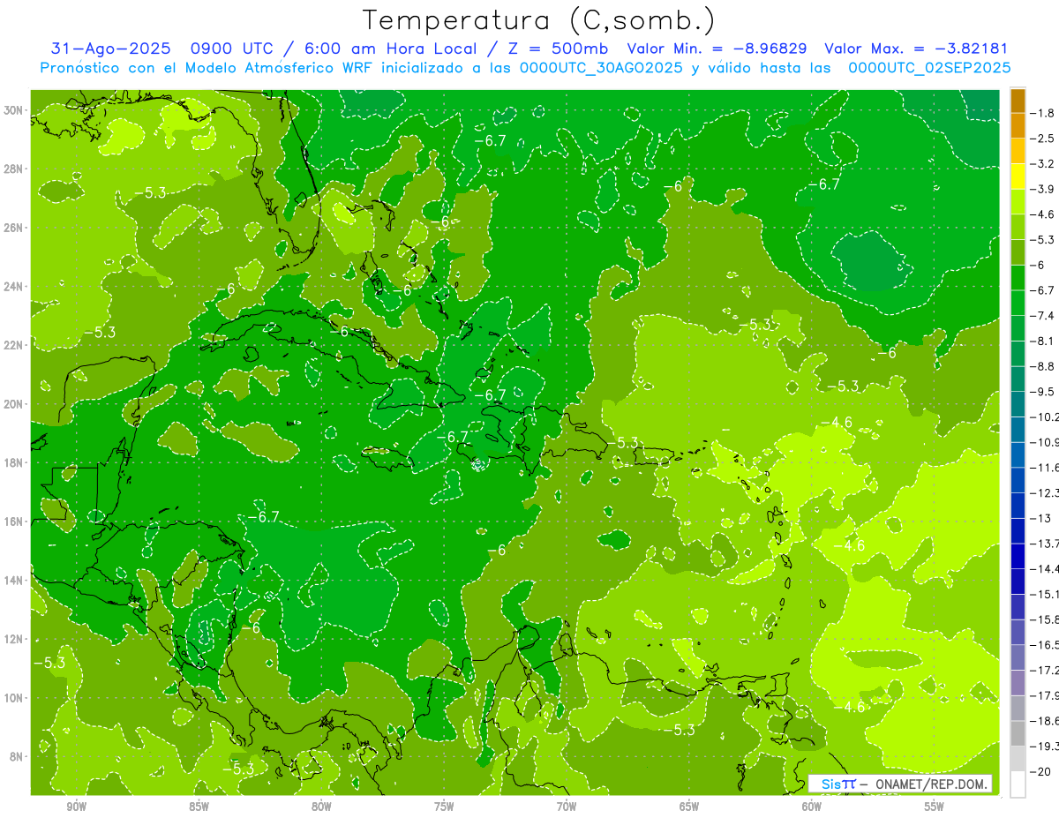1059x818 pixels.
Task: Click the 'Temperatura (C,somb.)' chart title
Action: 538,20
